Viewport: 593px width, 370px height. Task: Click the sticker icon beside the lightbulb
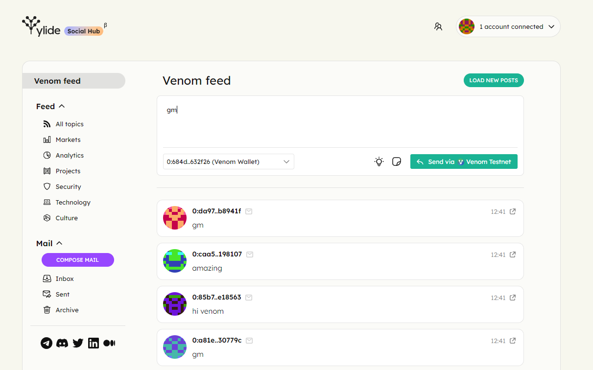[397, 162]
